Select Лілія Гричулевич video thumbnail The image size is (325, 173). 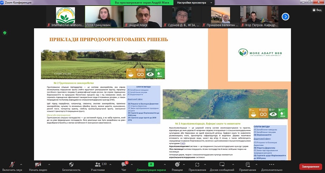pos(103,17)
